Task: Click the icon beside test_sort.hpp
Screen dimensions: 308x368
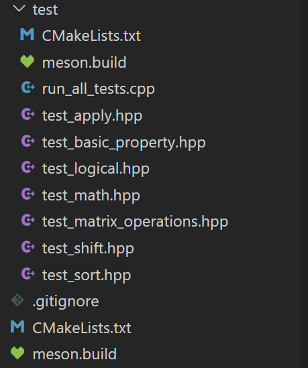Action: (x=28, y=273)
